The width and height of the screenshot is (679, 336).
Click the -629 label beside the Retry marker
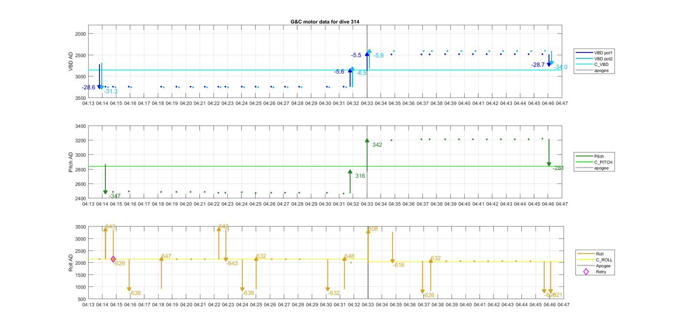tap(119, 263)
